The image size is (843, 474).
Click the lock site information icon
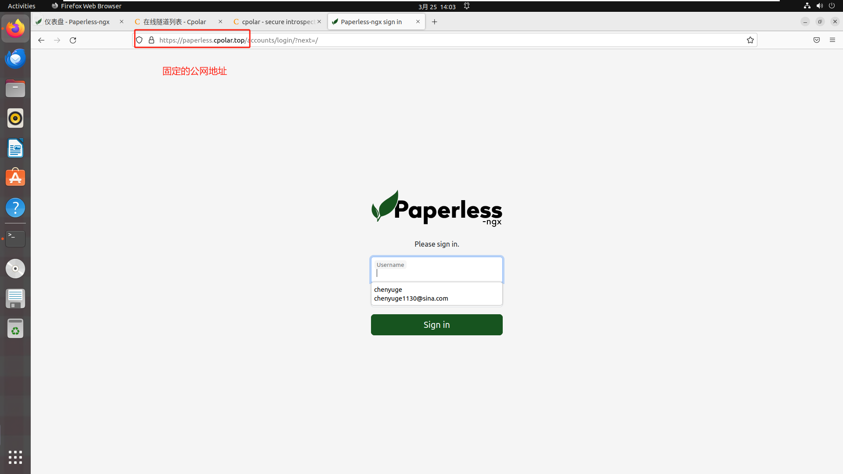click(151, 40)
